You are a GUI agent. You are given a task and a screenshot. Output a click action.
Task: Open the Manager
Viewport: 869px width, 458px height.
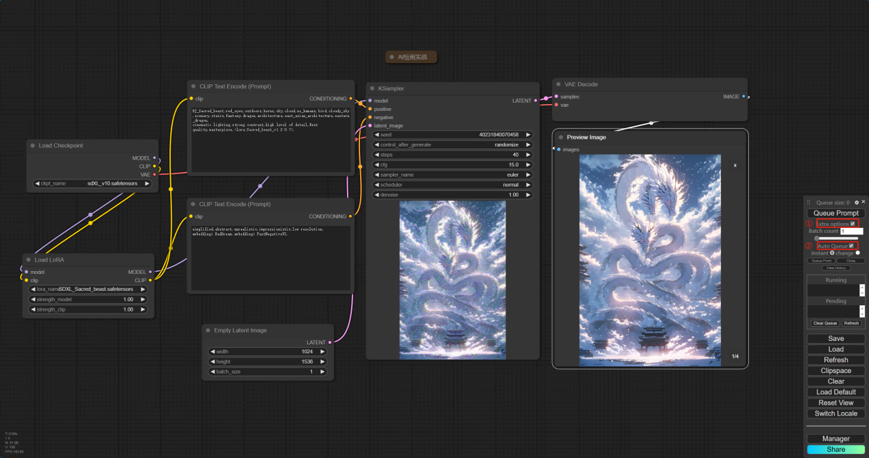tap(836, 439)
